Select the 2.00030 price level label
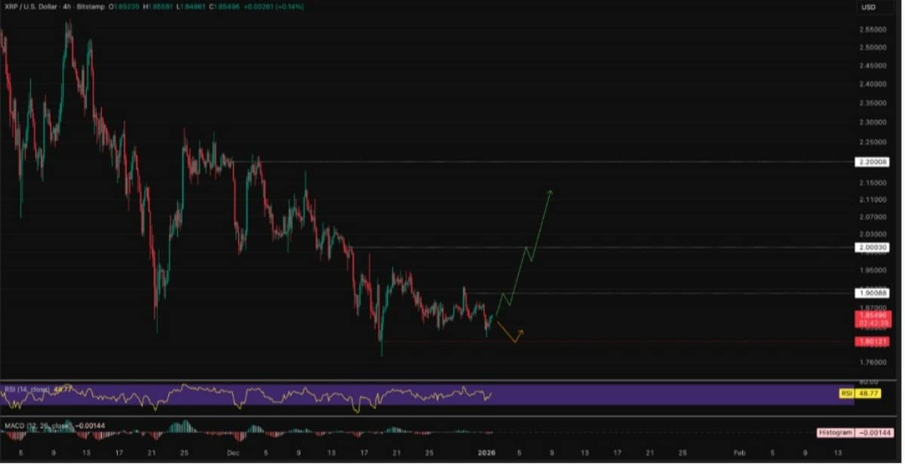This screenshot has width=905, height=464. 873,247
